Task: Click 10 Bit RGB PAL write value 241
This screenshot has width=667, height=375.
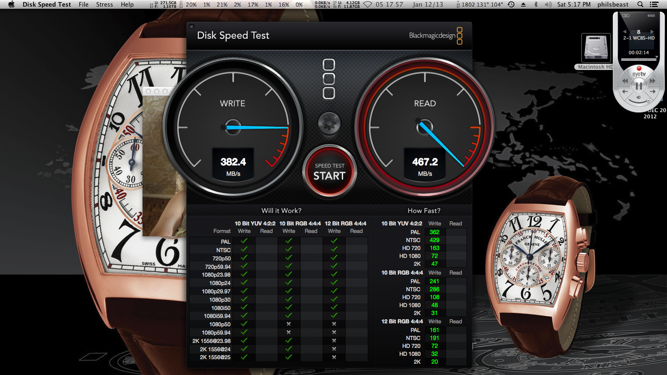Action: point(434,281)
